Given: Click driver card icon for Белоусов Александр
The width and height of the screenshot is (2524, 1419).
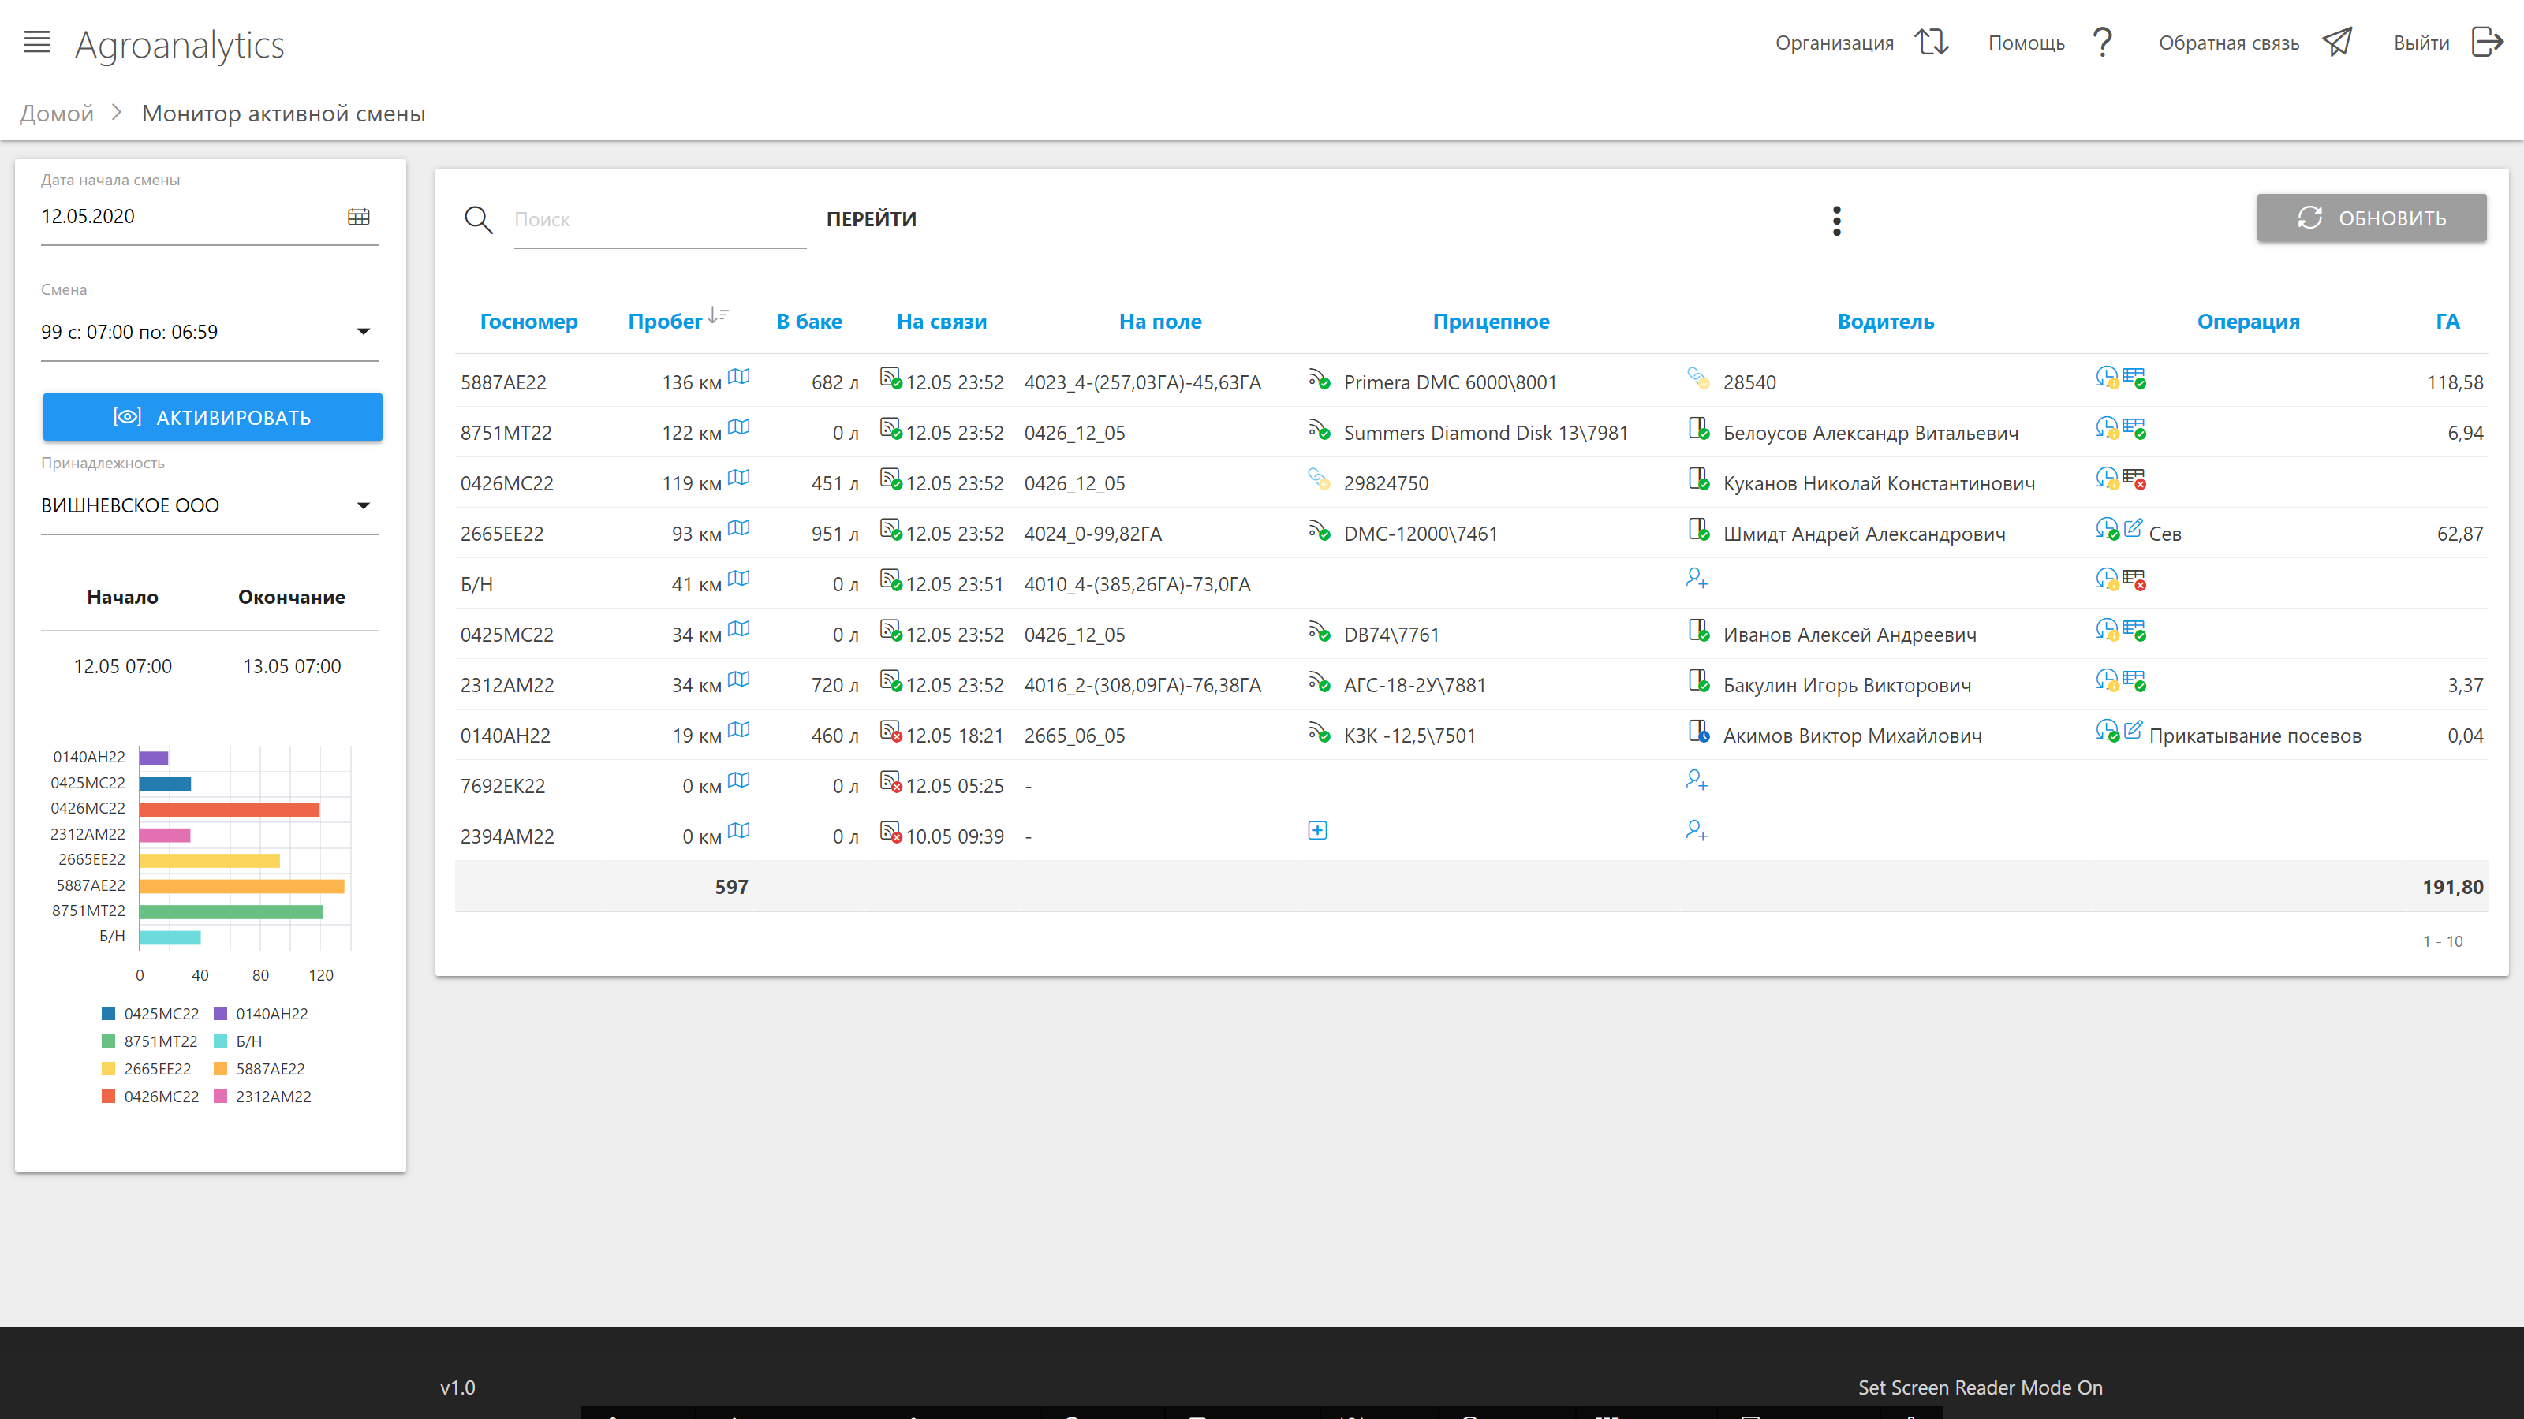Looking at the screenshot, I should (1699, 429).
